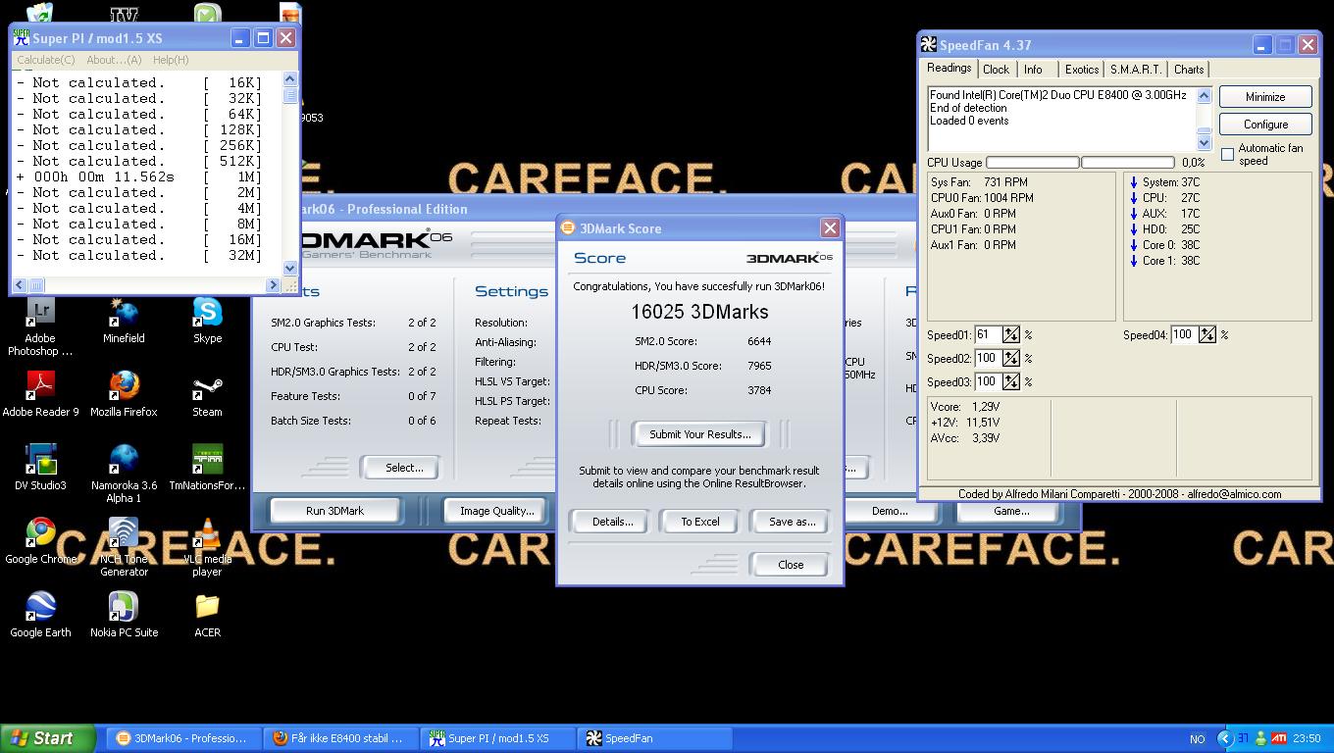
Task: Click the SpeedFan title bar icon
Action: [x=928, y=45]
